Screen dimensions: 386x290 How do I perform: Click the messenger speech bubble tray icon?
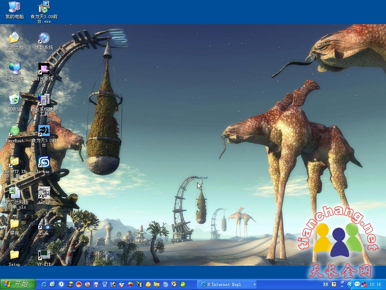point(357,284)
